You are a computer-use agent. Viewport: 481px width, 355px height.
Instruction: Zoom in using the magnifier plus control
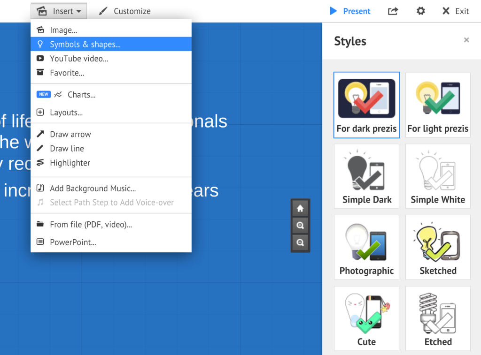[x=300, y=225]
